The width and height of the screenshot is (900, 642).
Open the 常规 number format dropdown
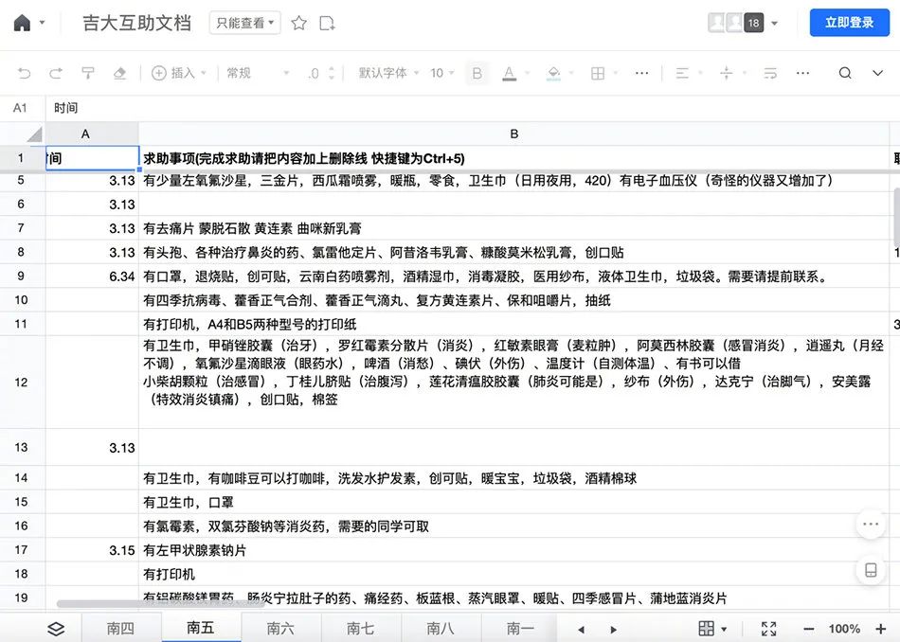click(258, 73)
